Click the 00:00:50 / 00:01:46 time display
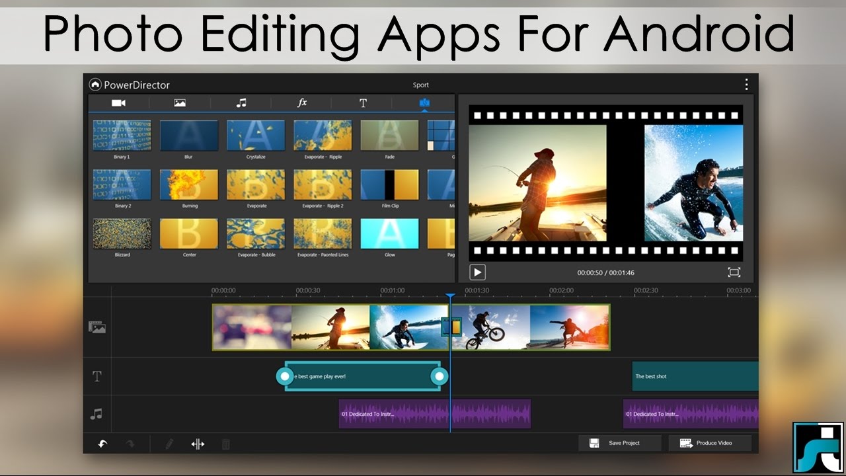846x476 pixels. point(606,272)
